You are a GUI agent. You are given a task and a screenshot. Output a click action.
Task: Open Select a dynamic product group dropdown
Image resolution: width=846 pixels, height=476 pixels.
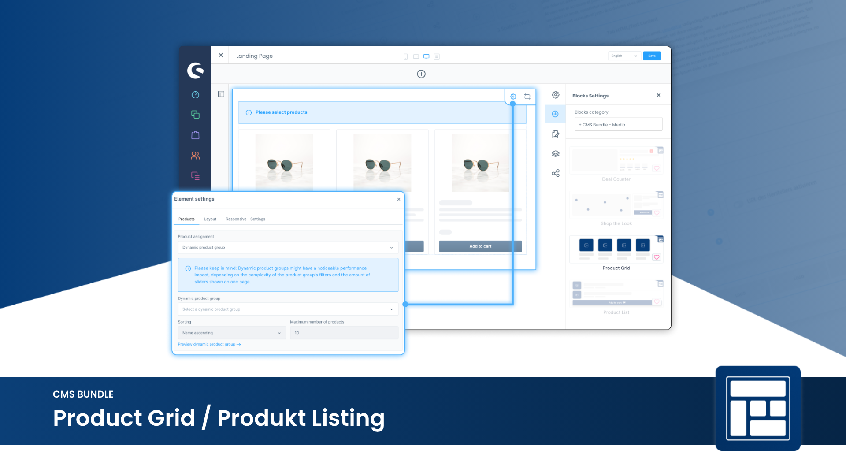pyautogui.click(x=288, y=309)
